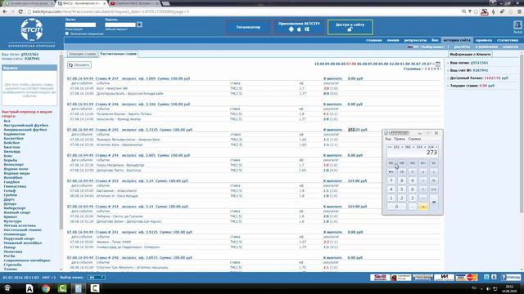Click the MC memory button in Calculator
This screenshot has height=294, width=524.
pos(391,163)
